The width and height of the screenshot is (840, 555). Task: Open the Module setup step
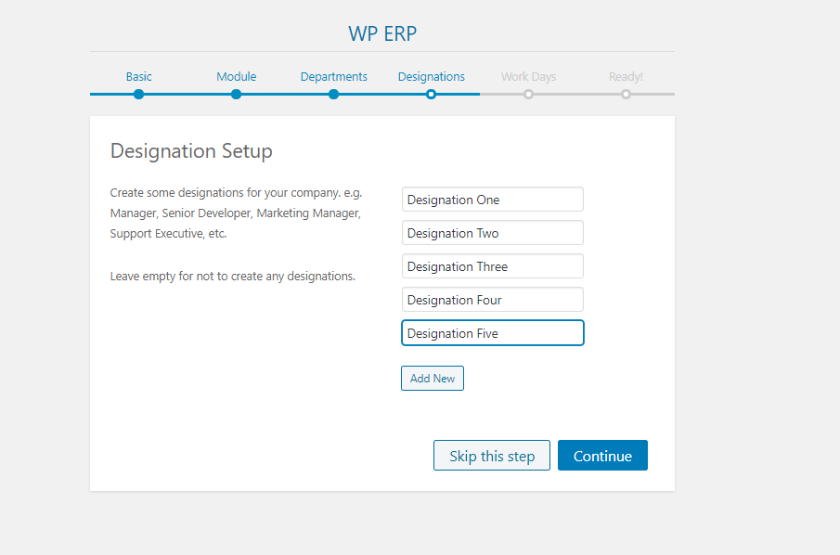pyautogui.click(x=236, y=77)
